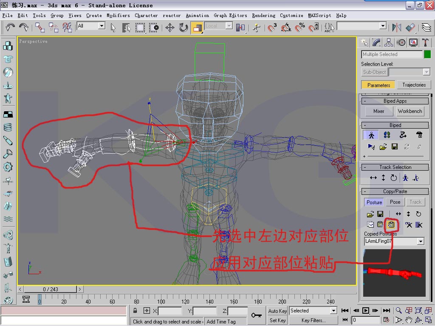Open the Graph Editors menu
This screenshot has width=435, height=326.
(230, 16)
